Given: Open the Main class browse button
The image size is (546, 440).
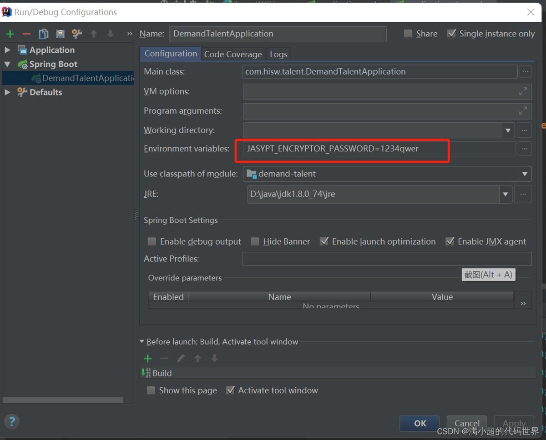Looking at the screenshot, I should [x=525, y=71].
